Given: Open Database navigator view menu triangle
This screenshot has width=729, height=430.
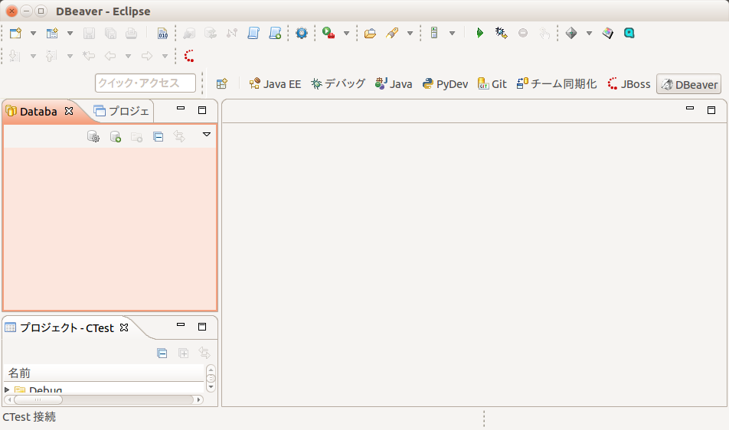Looking at the screenshot, I should [x=207, y=135].
